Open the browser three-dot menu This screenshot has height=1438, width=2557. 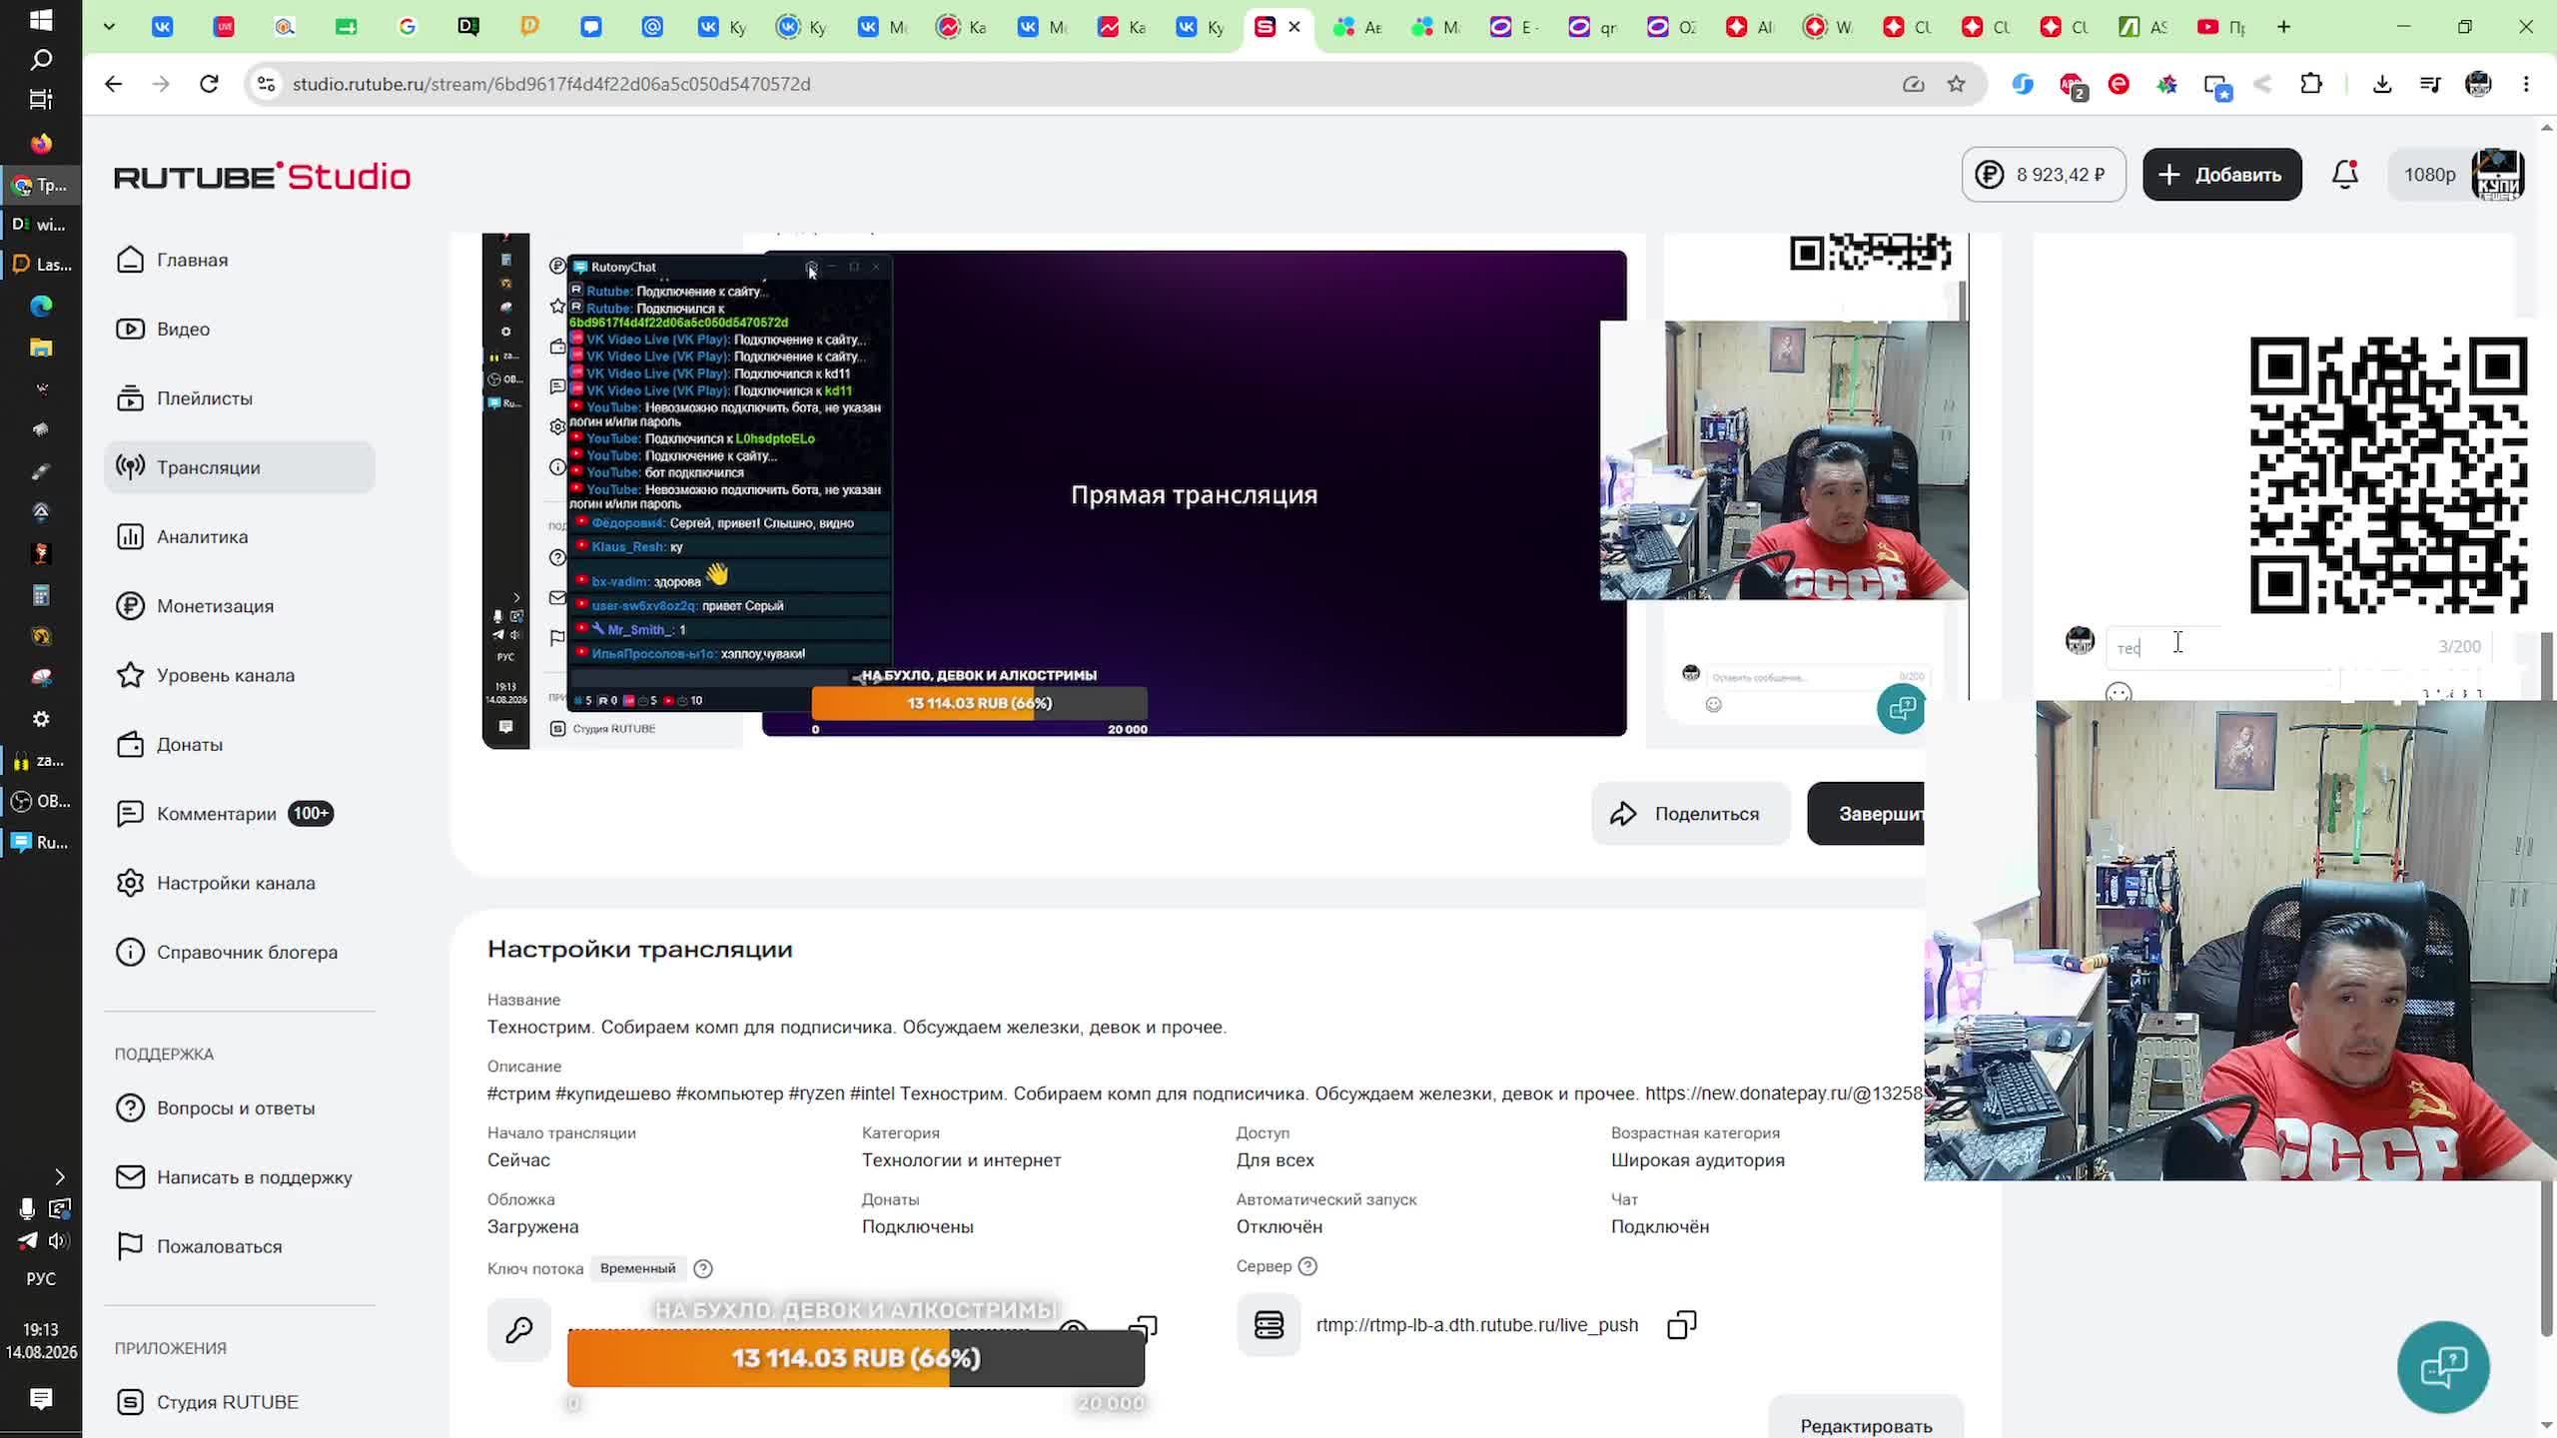[2526, 84]
